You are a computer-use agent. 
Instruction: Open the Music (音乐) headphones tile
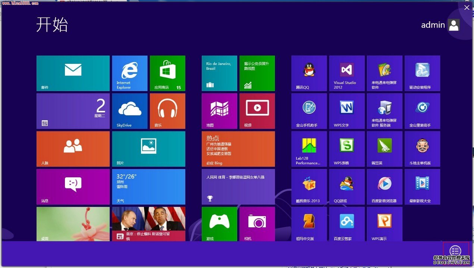click(x=167, y=111)
